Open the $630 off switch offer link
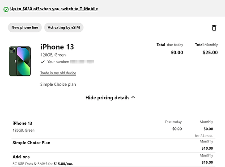Image resolution: width=225 pixels, height=167 pixels. click(54, 9)
